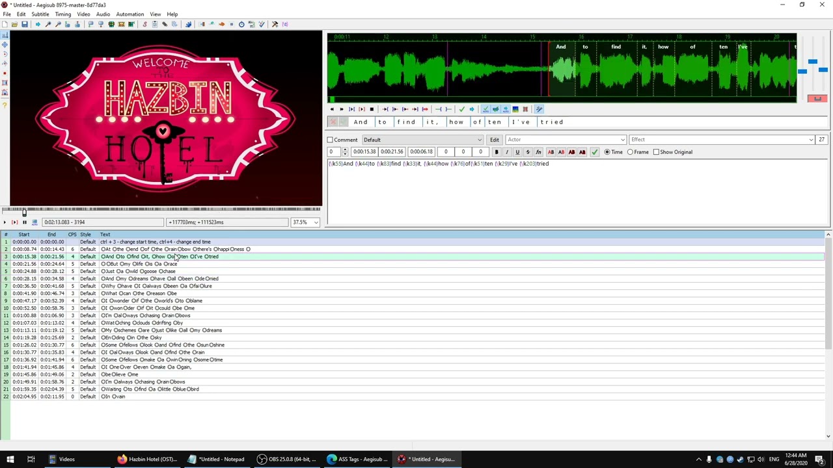Open the Windows notification center icon
Image resolution: width=833 pixels, height=468 pixels.
coord(819,460)
